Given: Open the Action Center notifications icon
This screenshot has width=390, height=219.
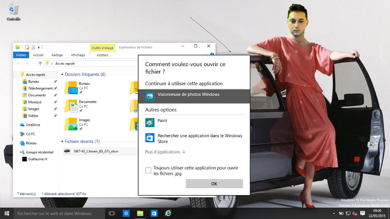Looking at the screenshot, I should [x=363, y=213].
